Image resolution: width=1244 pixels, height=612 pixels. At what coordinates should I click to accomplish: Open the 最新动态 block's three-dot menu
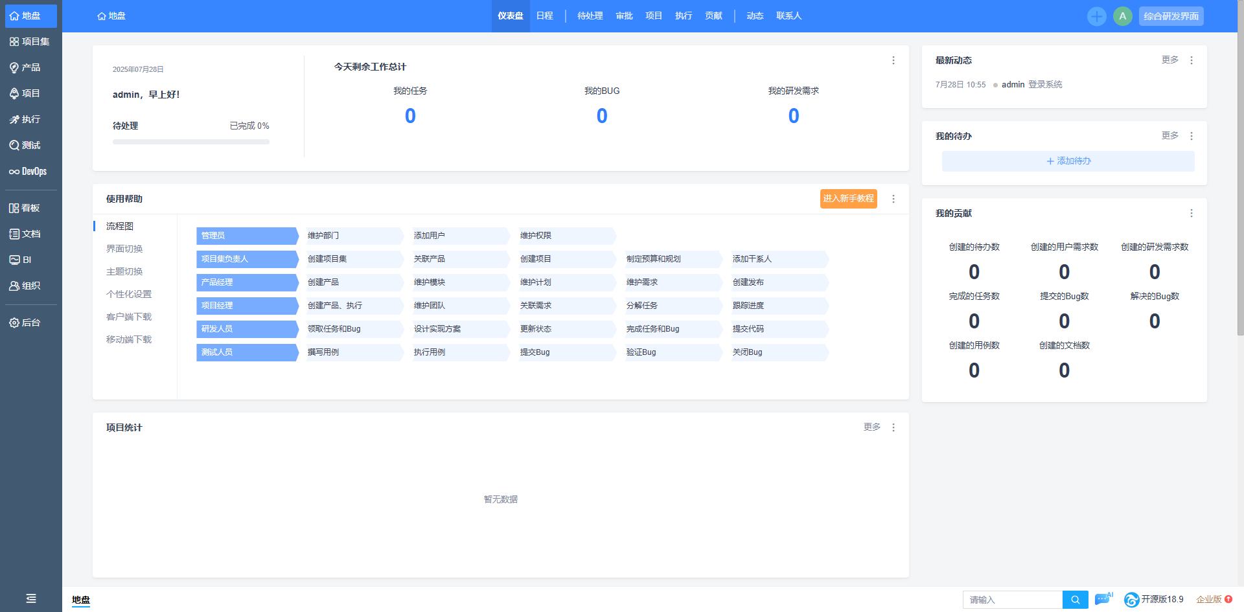tap(1191, 60)
